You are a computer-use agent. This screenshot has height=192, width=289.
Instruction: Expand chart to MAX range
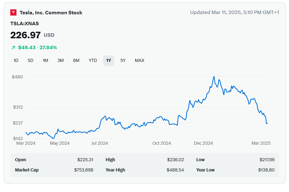pyautogui.click(x=140, y=60)
